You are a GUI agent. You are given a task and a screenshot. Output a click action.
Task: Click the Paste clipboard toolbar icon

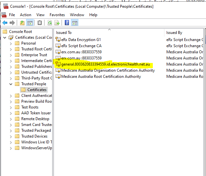[x=40, y=23]
